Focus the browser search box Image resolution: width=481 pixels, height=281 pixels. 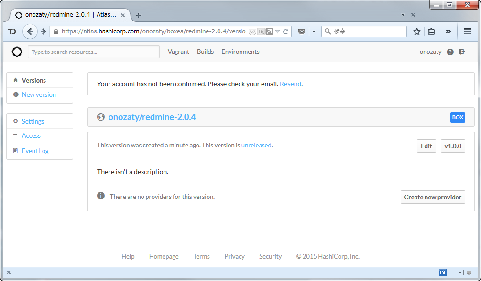point(364,31)
